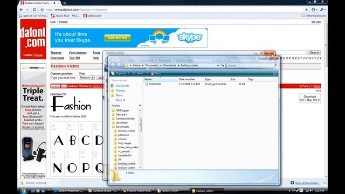Open fashion_victim.zip in the downloads bar
The image size is (345, 194).
(x=36, y=183)
